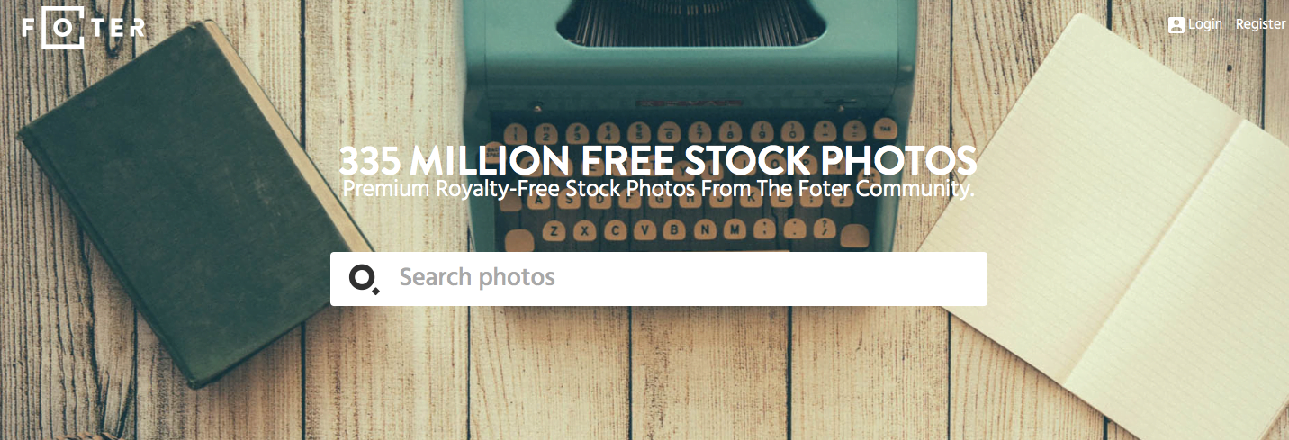Click the Foter logo in the header

pyautogui.click(x=83, y=27)
